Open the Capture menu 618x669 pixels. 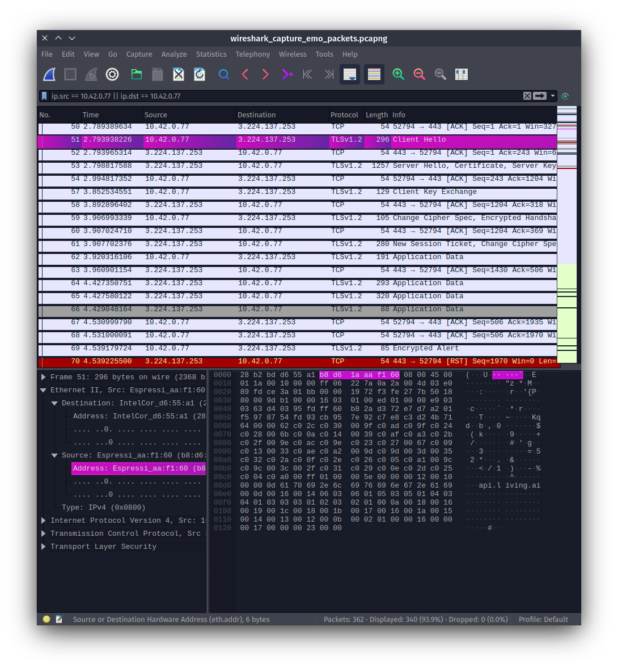[139, 54]
